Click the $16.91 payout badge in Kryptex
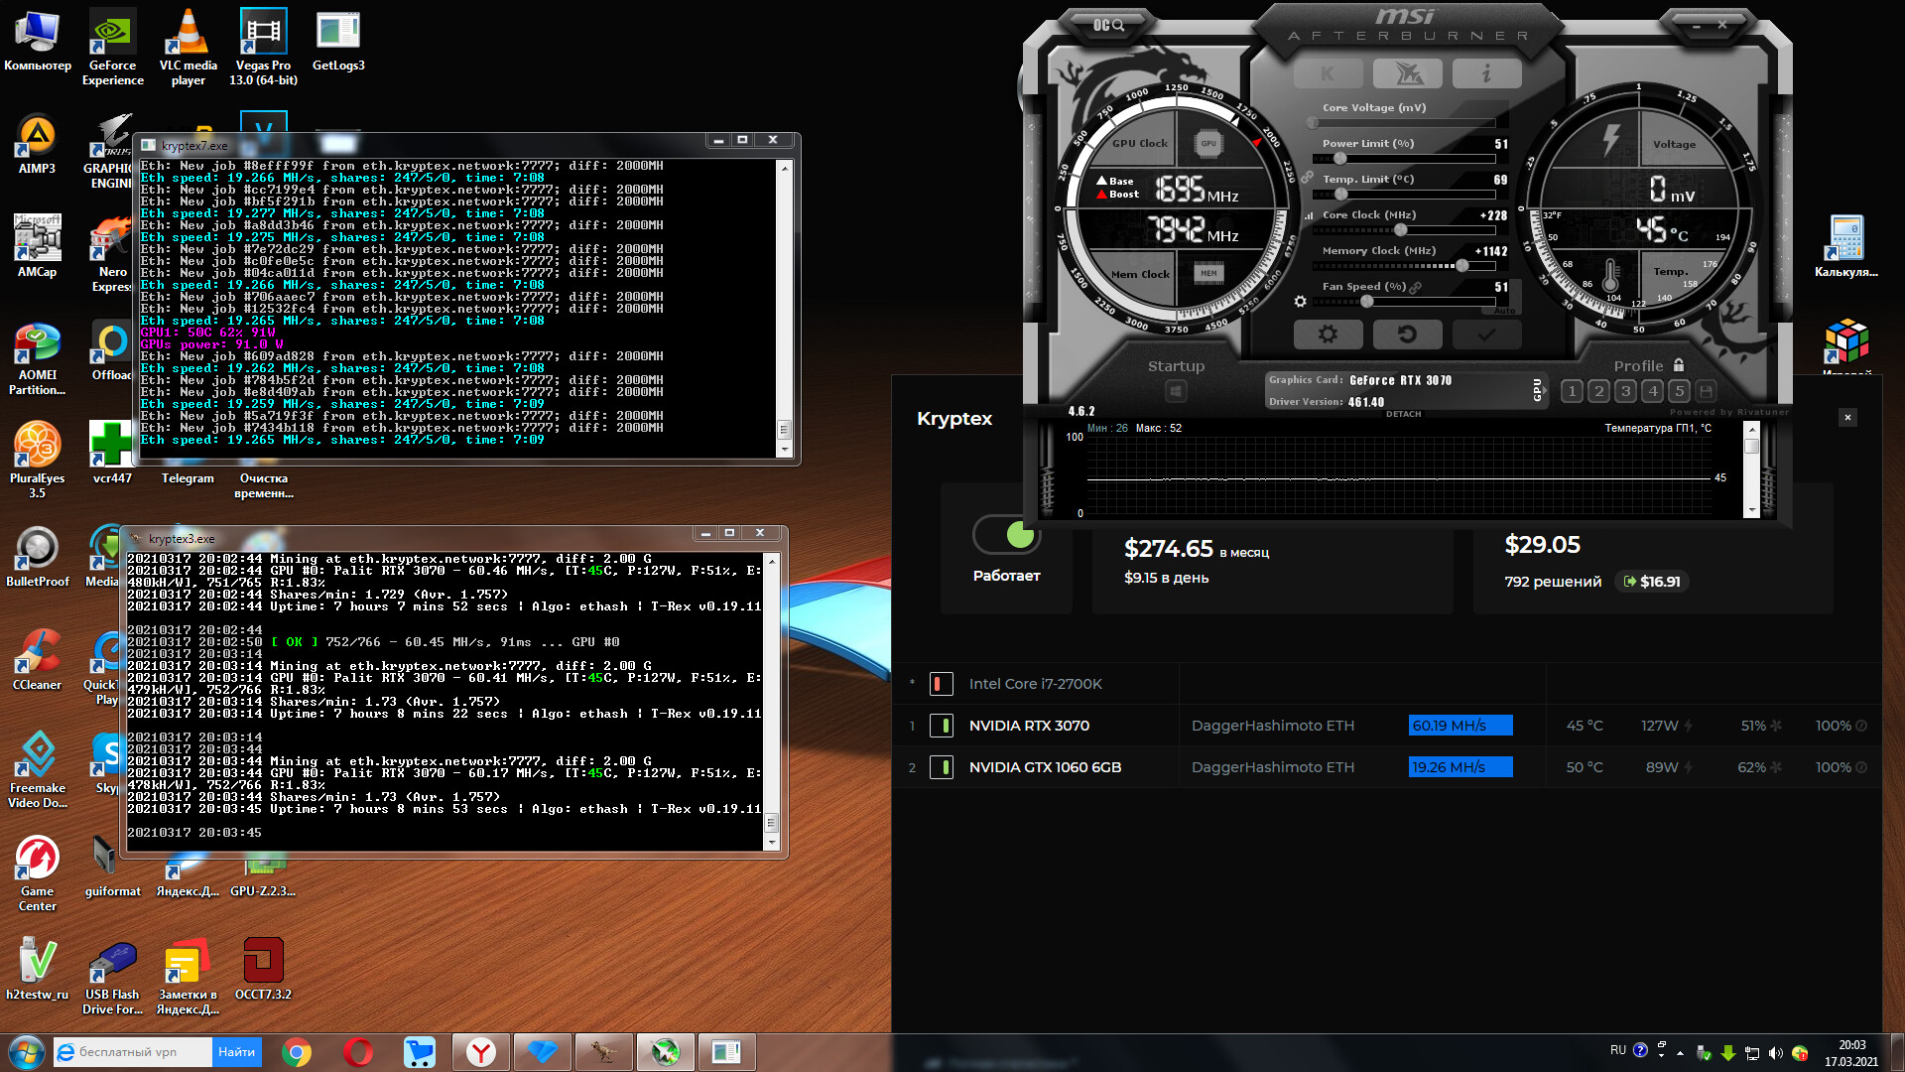The height and width of the screenshot is (1072, 1905). pyautogui.click(x=1652, y=582)
